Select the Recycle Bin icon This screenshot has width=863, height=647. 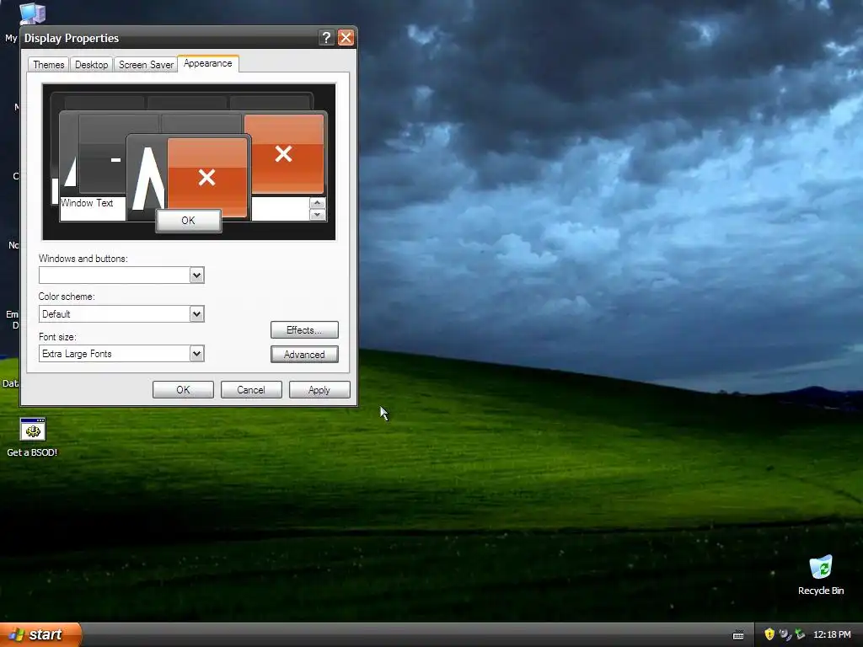[x=821, y=575]
